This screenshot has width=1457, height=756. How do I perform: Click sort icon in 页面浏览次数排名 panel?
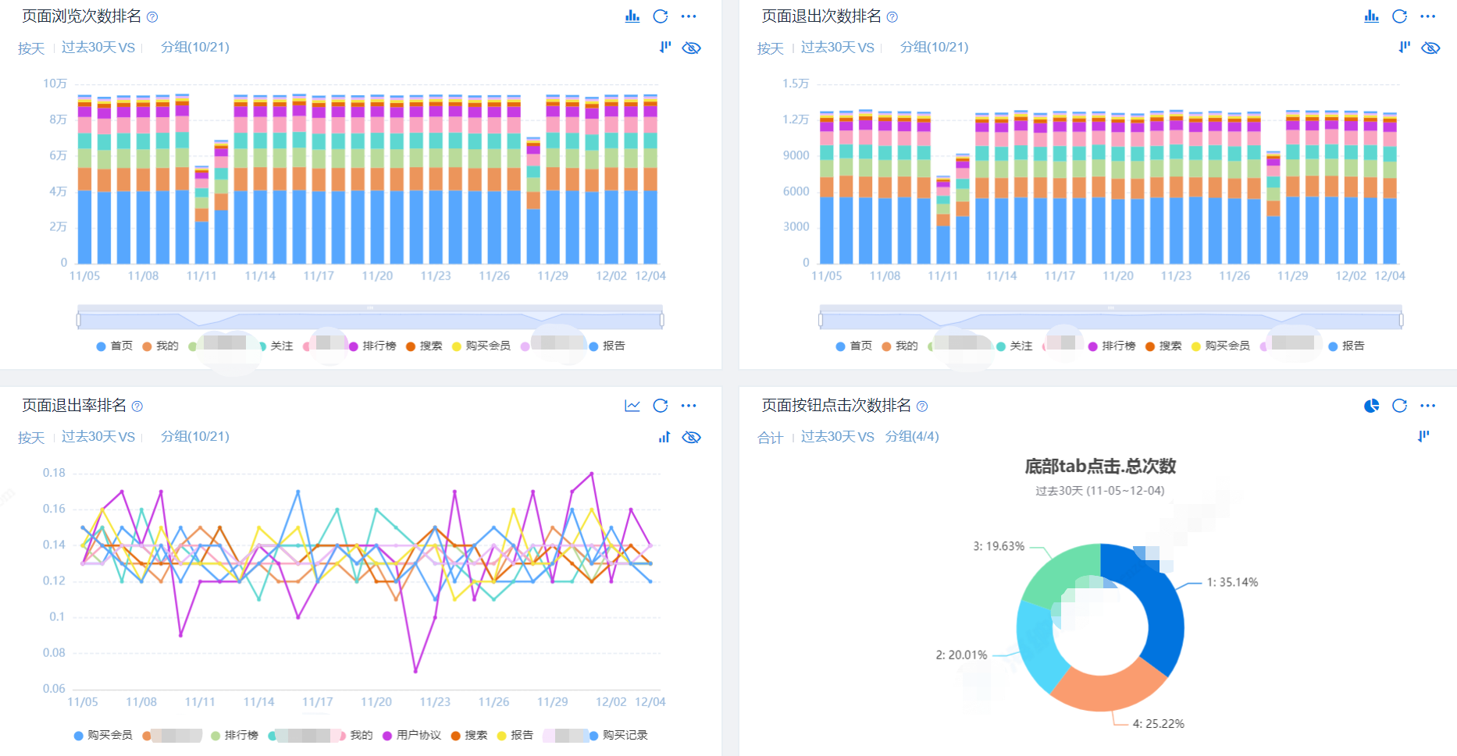(x=665, y=47)
